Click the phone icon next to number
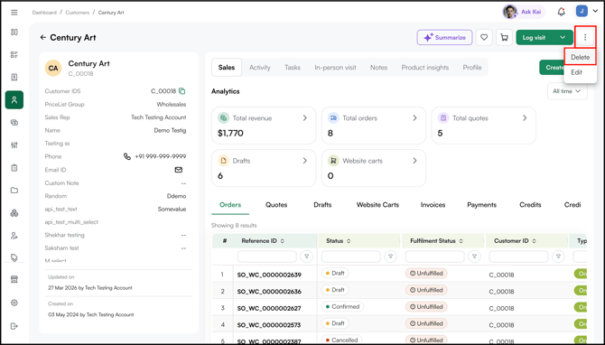Image resolution: width=605 pixels, height=345 pixels. click(x=127, y=156)
